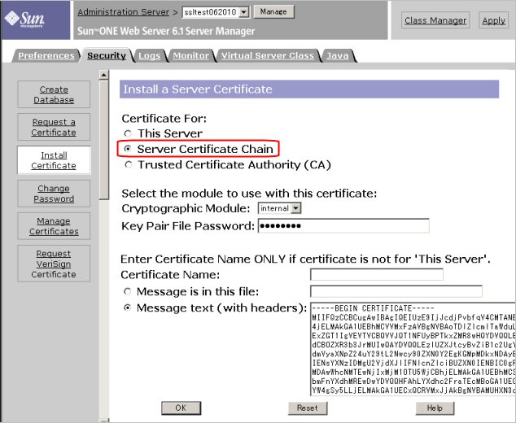This screenshot has height=423, width=516.
Task: Click the Help button
Action: click(x=435, y=408)
